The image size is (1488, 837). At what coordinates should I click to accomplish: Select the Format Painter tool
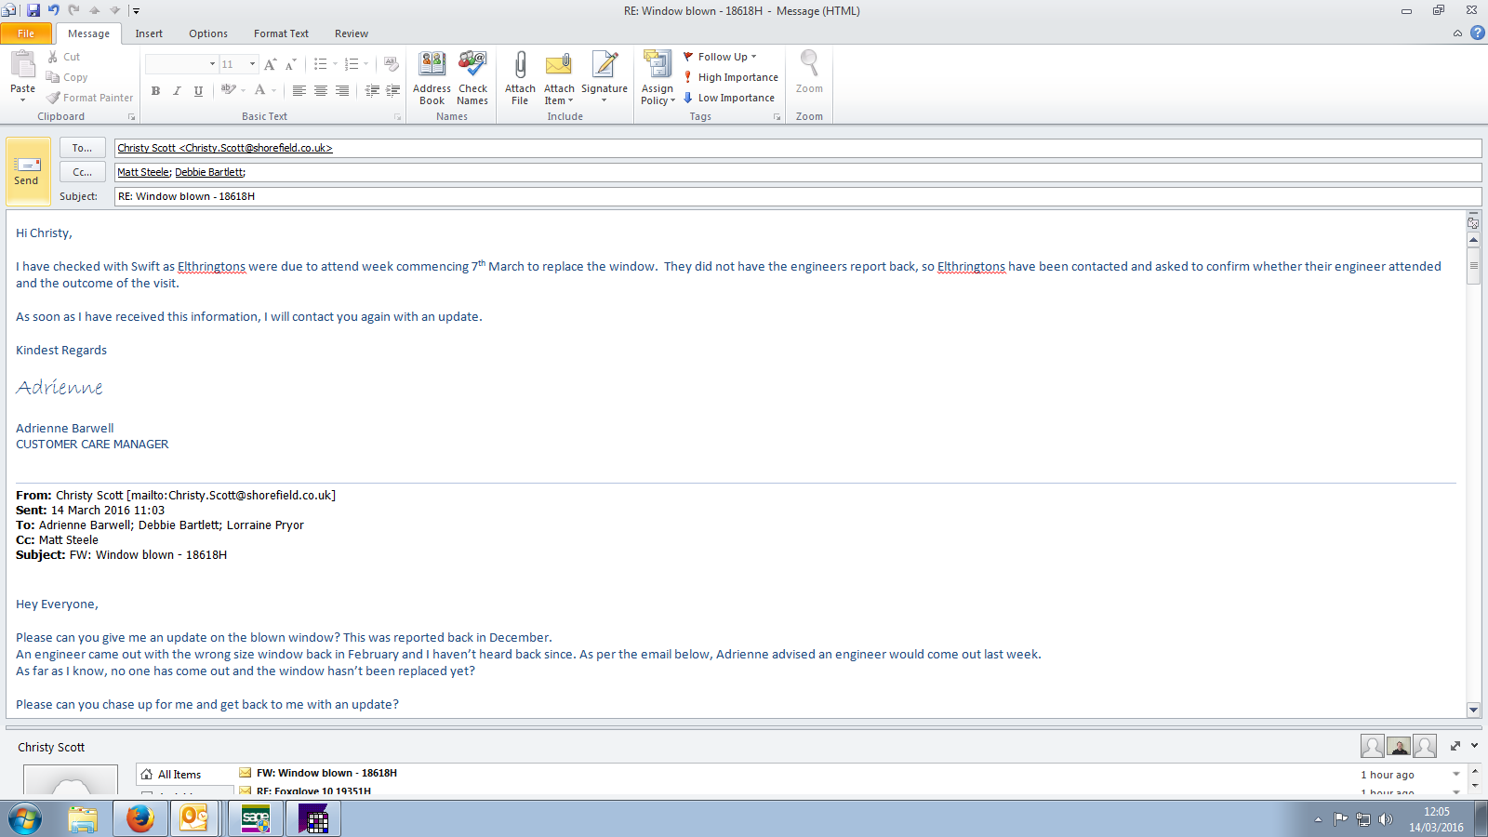click(x=90, y=98)
